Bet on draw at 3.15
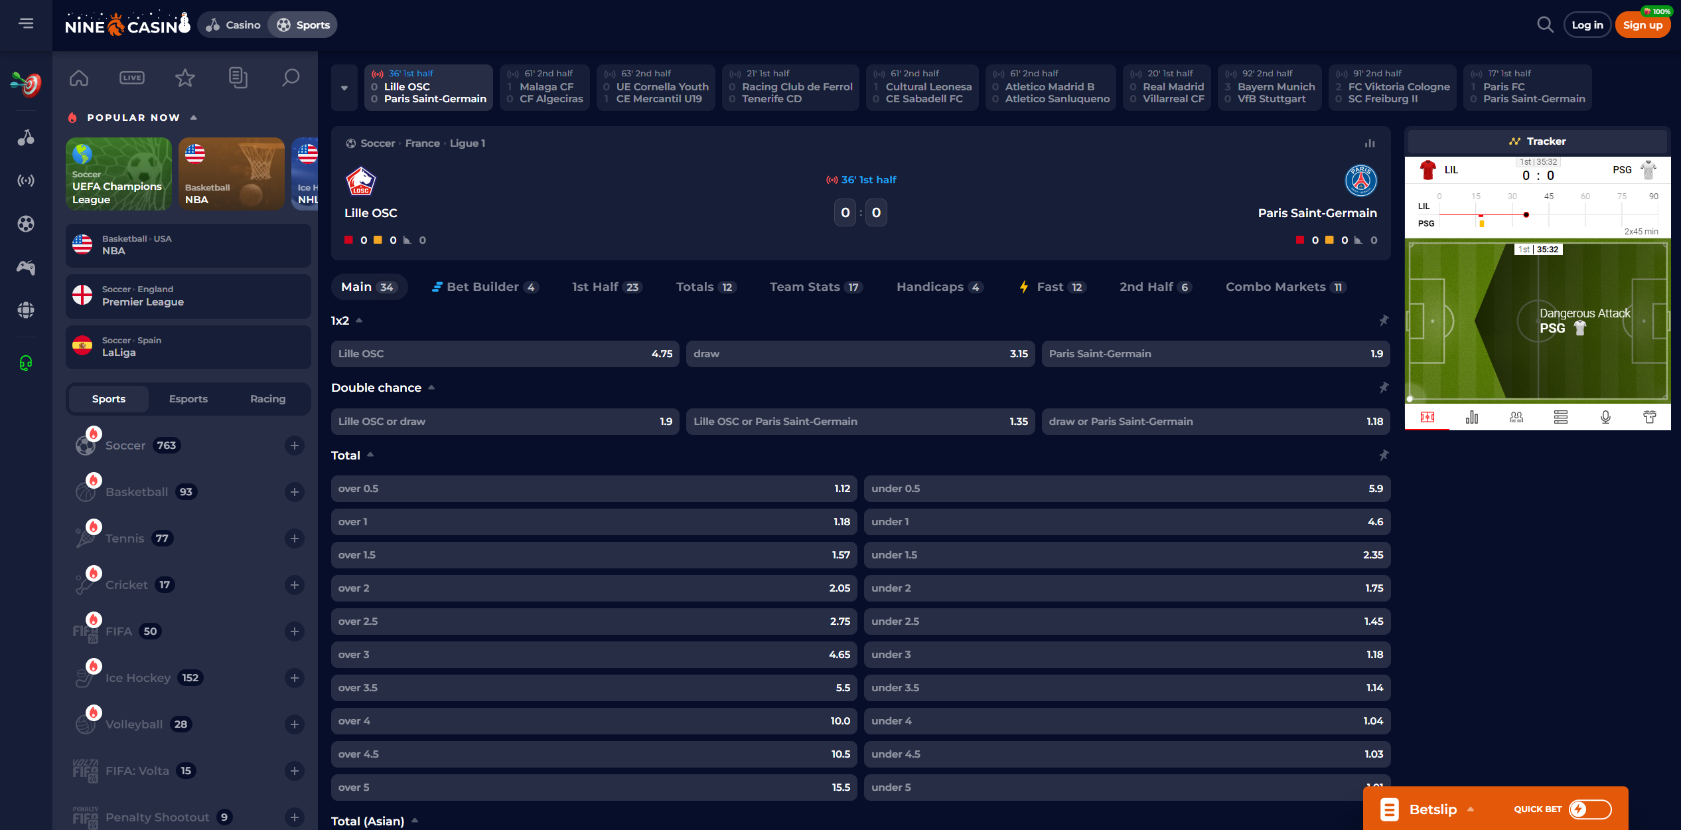This screenshot has width=1681, height=830. [x=861, y=354]
